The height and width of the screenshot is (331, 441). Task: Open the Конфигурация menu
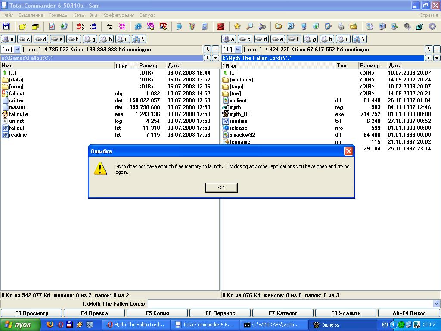(x=118, y=15)
